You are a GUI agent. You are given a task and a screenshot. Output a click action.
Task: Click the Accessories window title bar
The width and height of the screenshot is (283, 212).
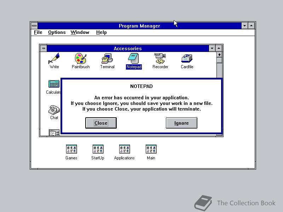[128, 48]
